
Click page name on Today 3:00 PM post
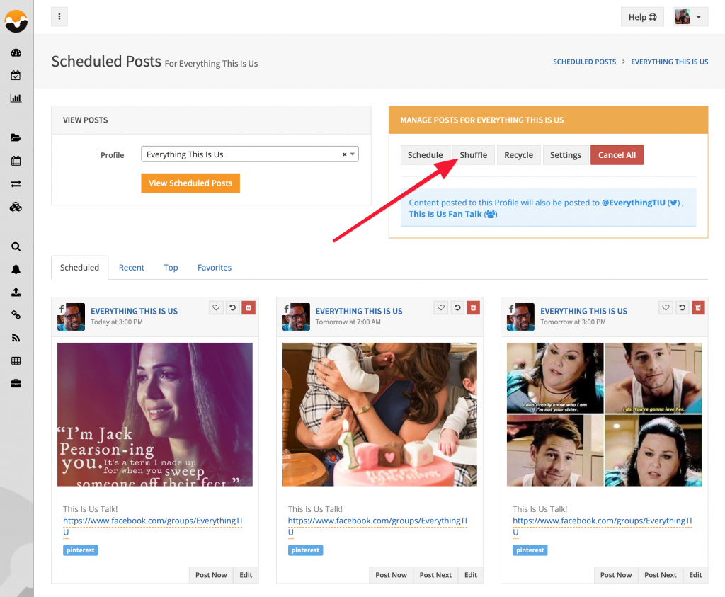pyautogui.click(x=134, y=311)
